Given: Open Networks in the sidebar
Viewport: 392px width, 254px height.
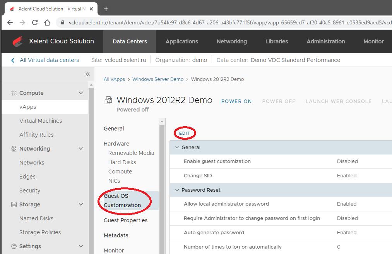Looking at the screenshot, I should (x=32, y=163).
